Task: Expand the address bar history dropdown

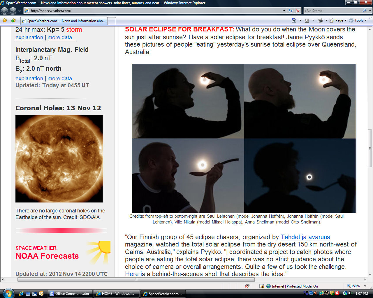Action: pos(284,11)
